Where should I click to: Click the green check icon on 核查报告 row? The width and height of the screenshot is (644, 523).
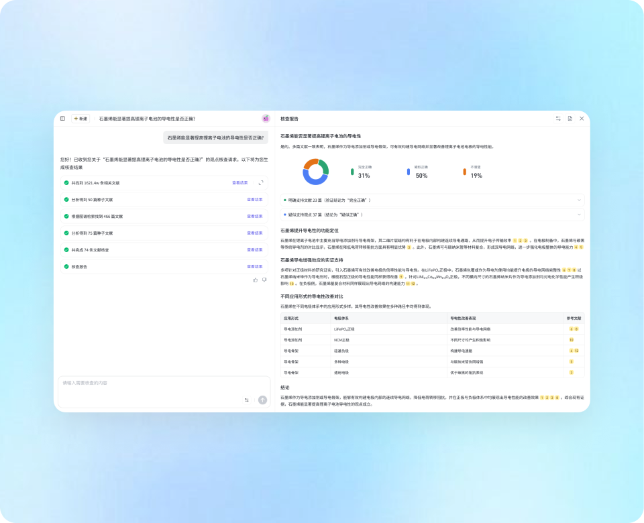66,267
